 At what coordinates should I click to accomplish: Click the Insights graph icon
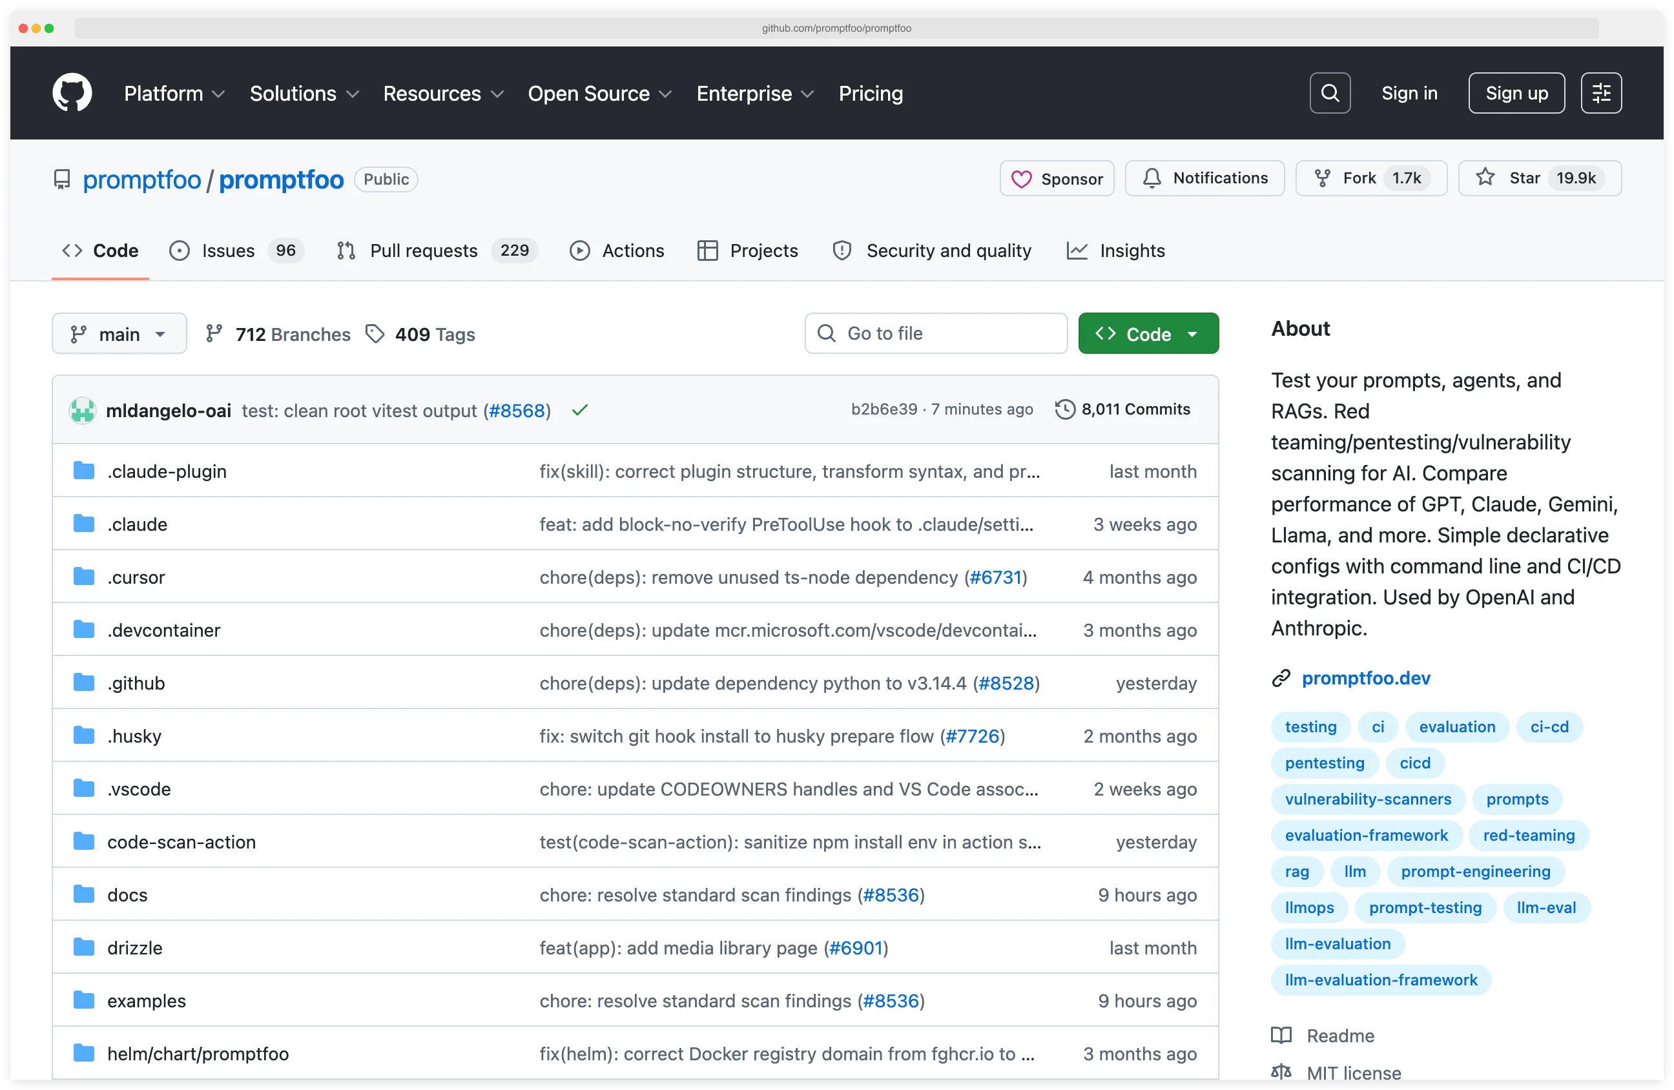point(1077,251)
